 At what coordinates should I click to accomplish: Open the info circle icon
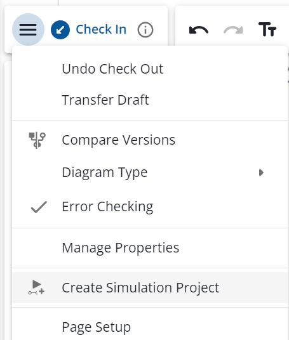coord(145,30)
